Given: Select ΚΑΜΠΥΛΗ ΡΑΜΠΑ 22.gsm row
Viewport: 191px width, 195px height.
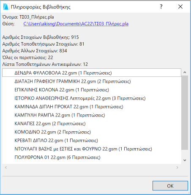Looking at the screenshot, I should coord(92,115).
